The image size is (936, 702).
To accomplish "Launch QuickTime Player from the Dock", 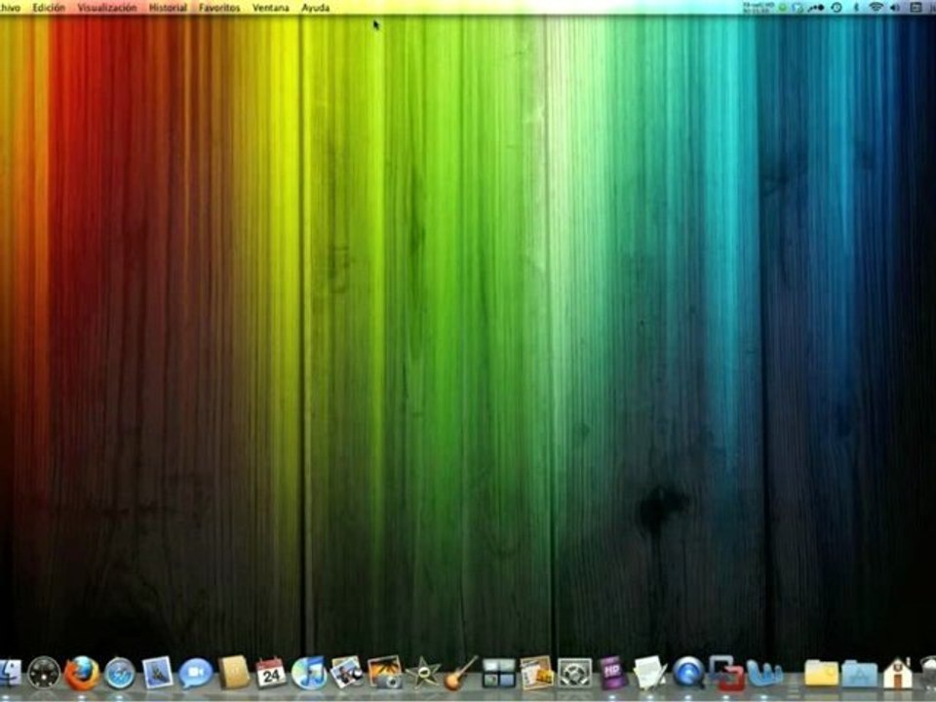I will click(688, 673).
